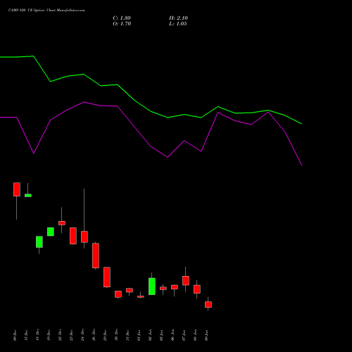Click the 05 Jan date label

pos(161,335)
